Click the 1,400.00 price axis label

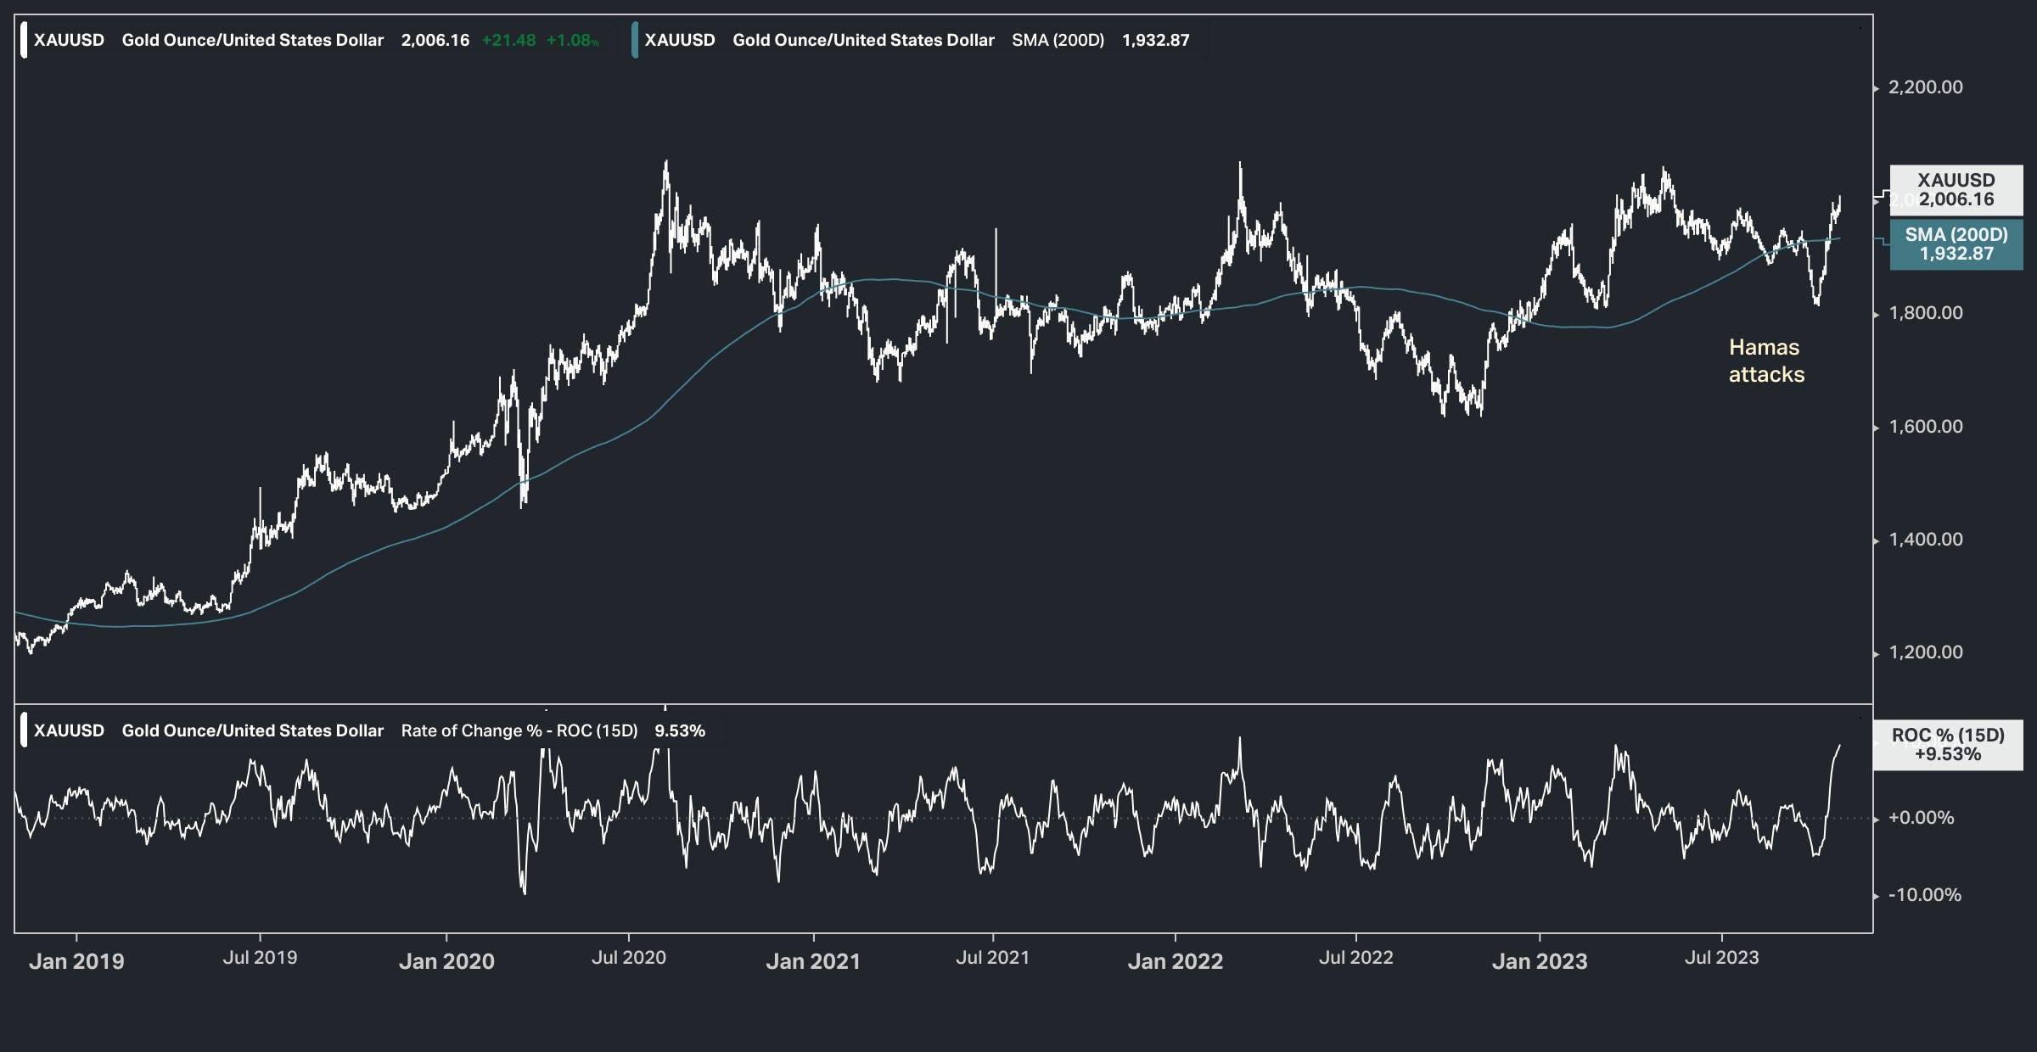(1925, 540)
